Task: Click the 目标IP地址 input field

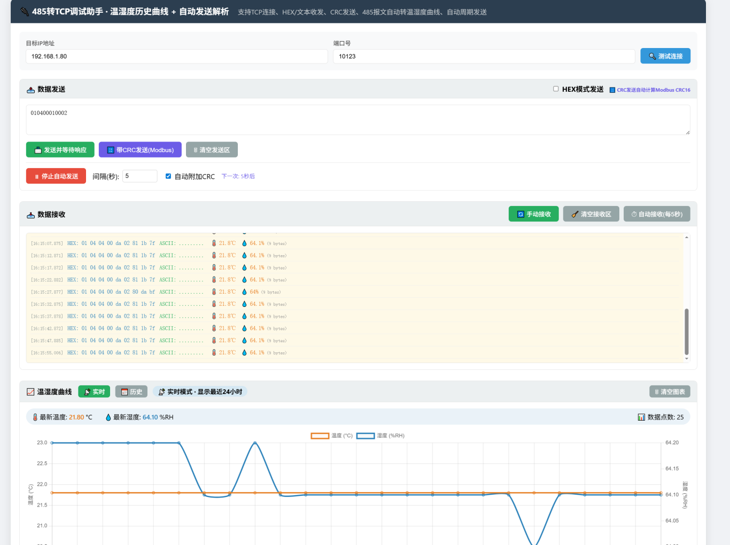Action: [x=176, y=57]
